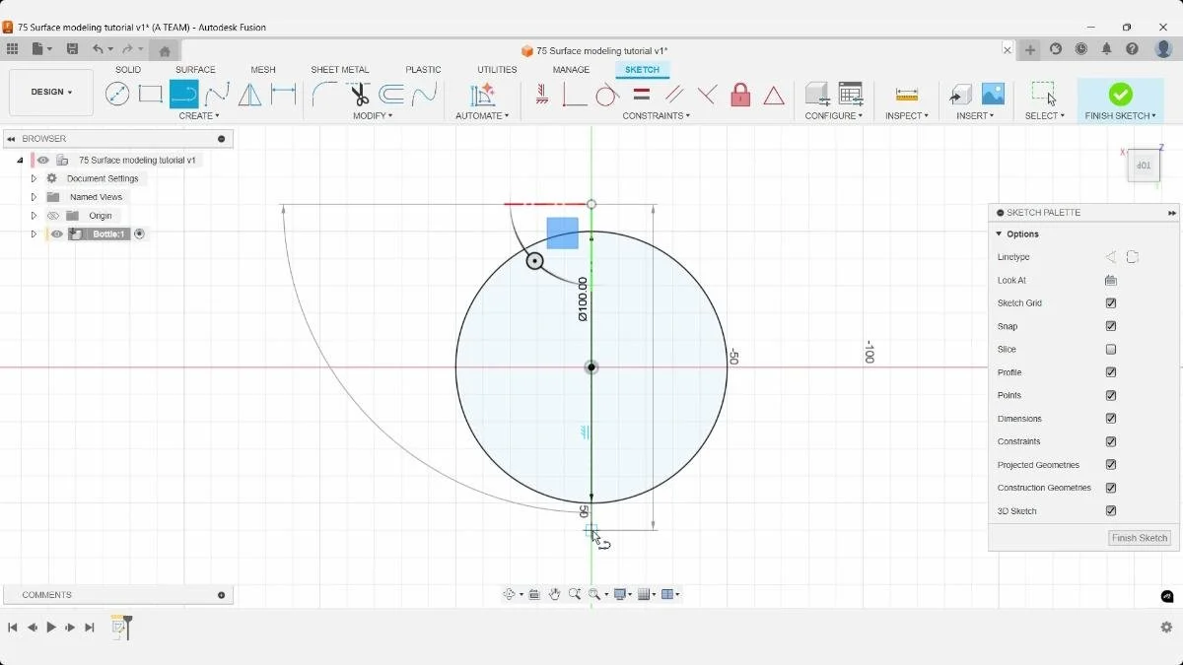This screenshot has width=1183, height=665.
Task: Click the Insert Canvas image icon
Action: coord(993,94)
